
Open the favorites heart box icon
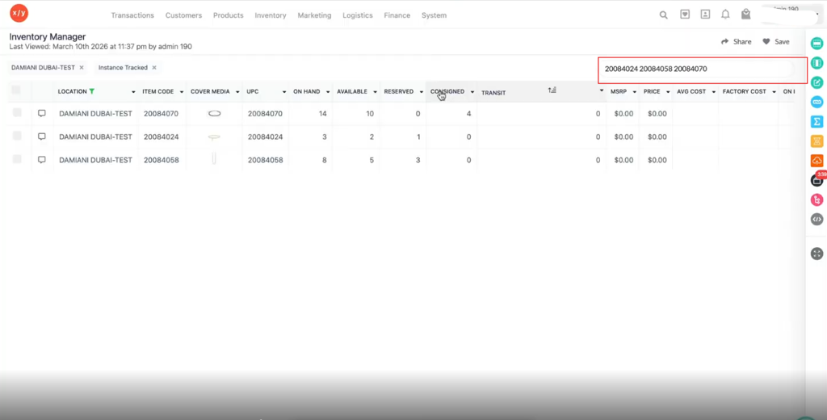click(x=685, y=15)
